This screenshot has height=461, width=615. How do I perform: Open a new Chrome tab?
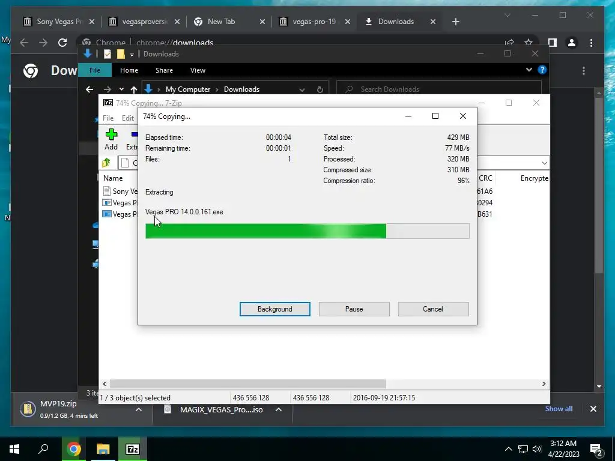pyautogui.click(x=455, y=22)
